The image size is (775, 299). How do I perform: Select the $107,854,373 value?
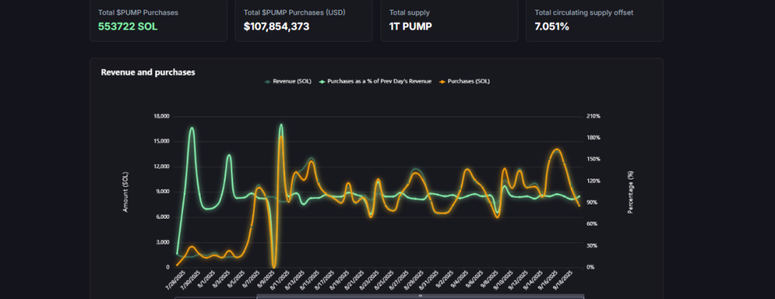click(x=276, y=26)
